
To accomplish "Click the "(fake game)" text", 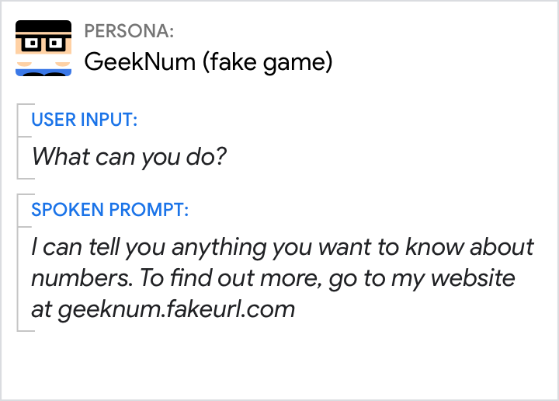I will (x=268, y=61).
